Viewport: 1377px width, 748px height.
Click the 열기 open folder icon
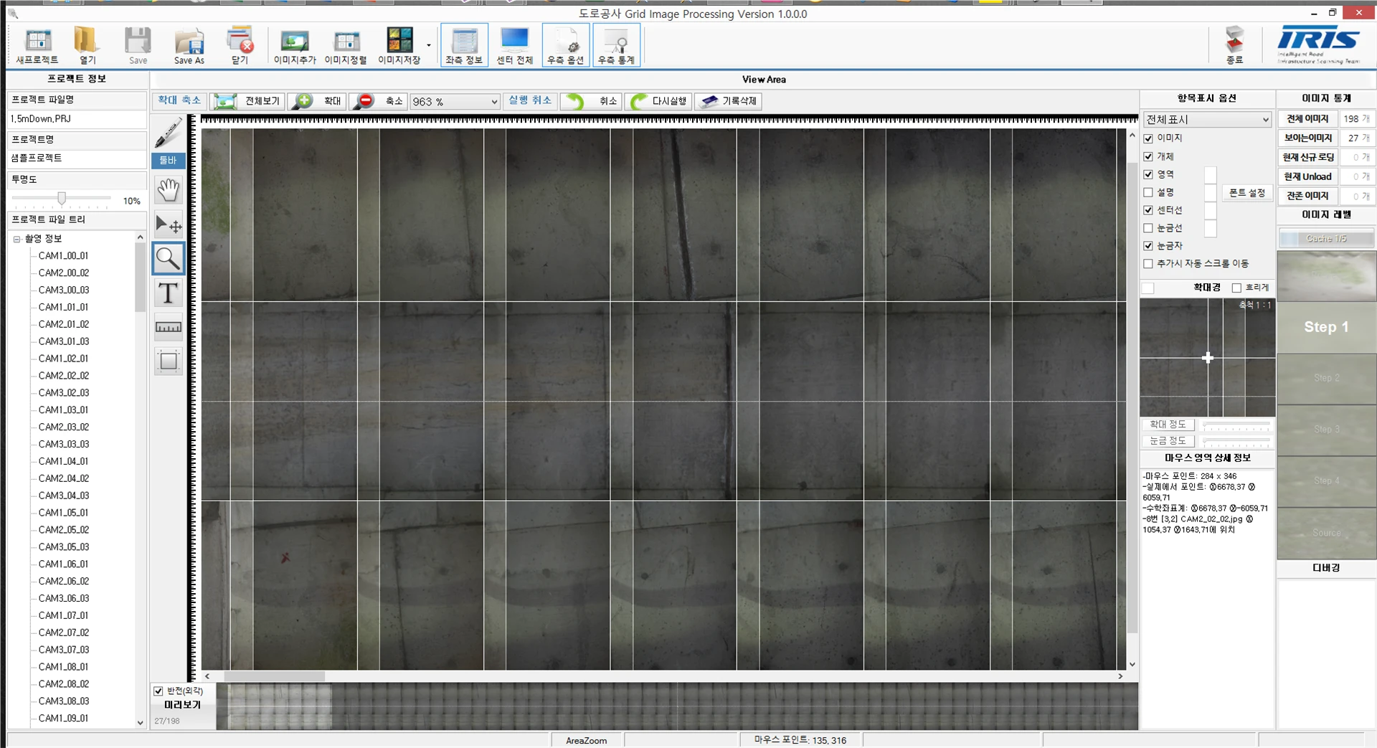pyautogui.click(x=87, y=46)
